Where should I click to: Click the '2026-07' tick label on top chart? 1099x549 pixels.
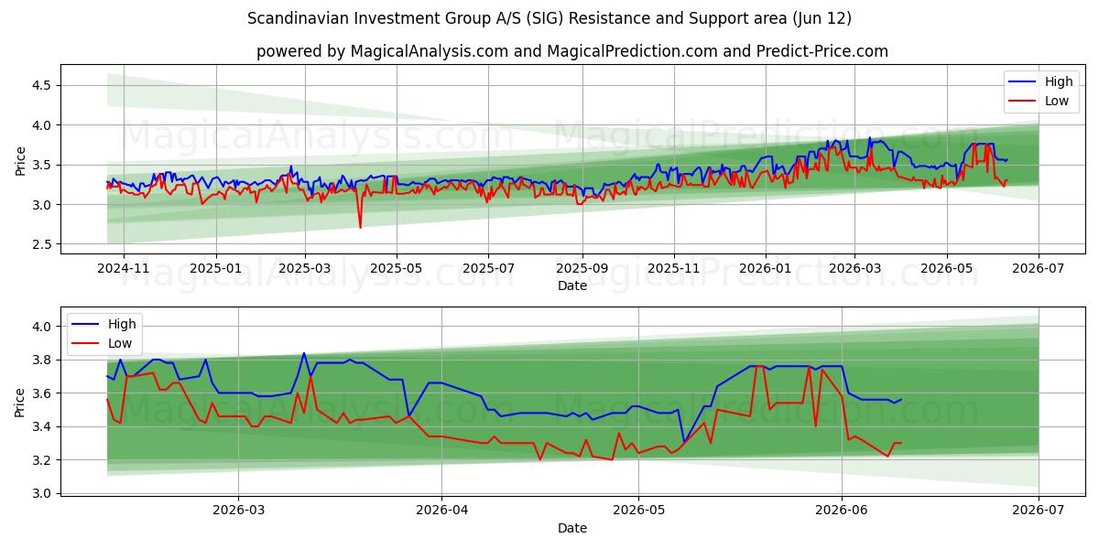[x=1039, y=269]
